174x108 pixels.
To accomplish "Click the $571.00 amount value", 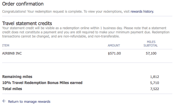I will click(114, 53).
